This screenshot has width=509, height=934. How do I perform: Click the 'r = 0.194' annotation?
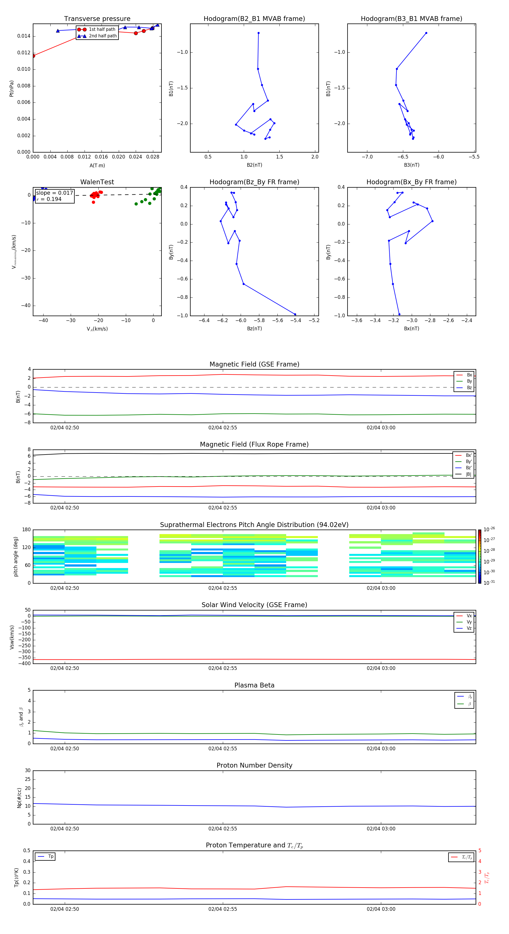tap(49, 199)
